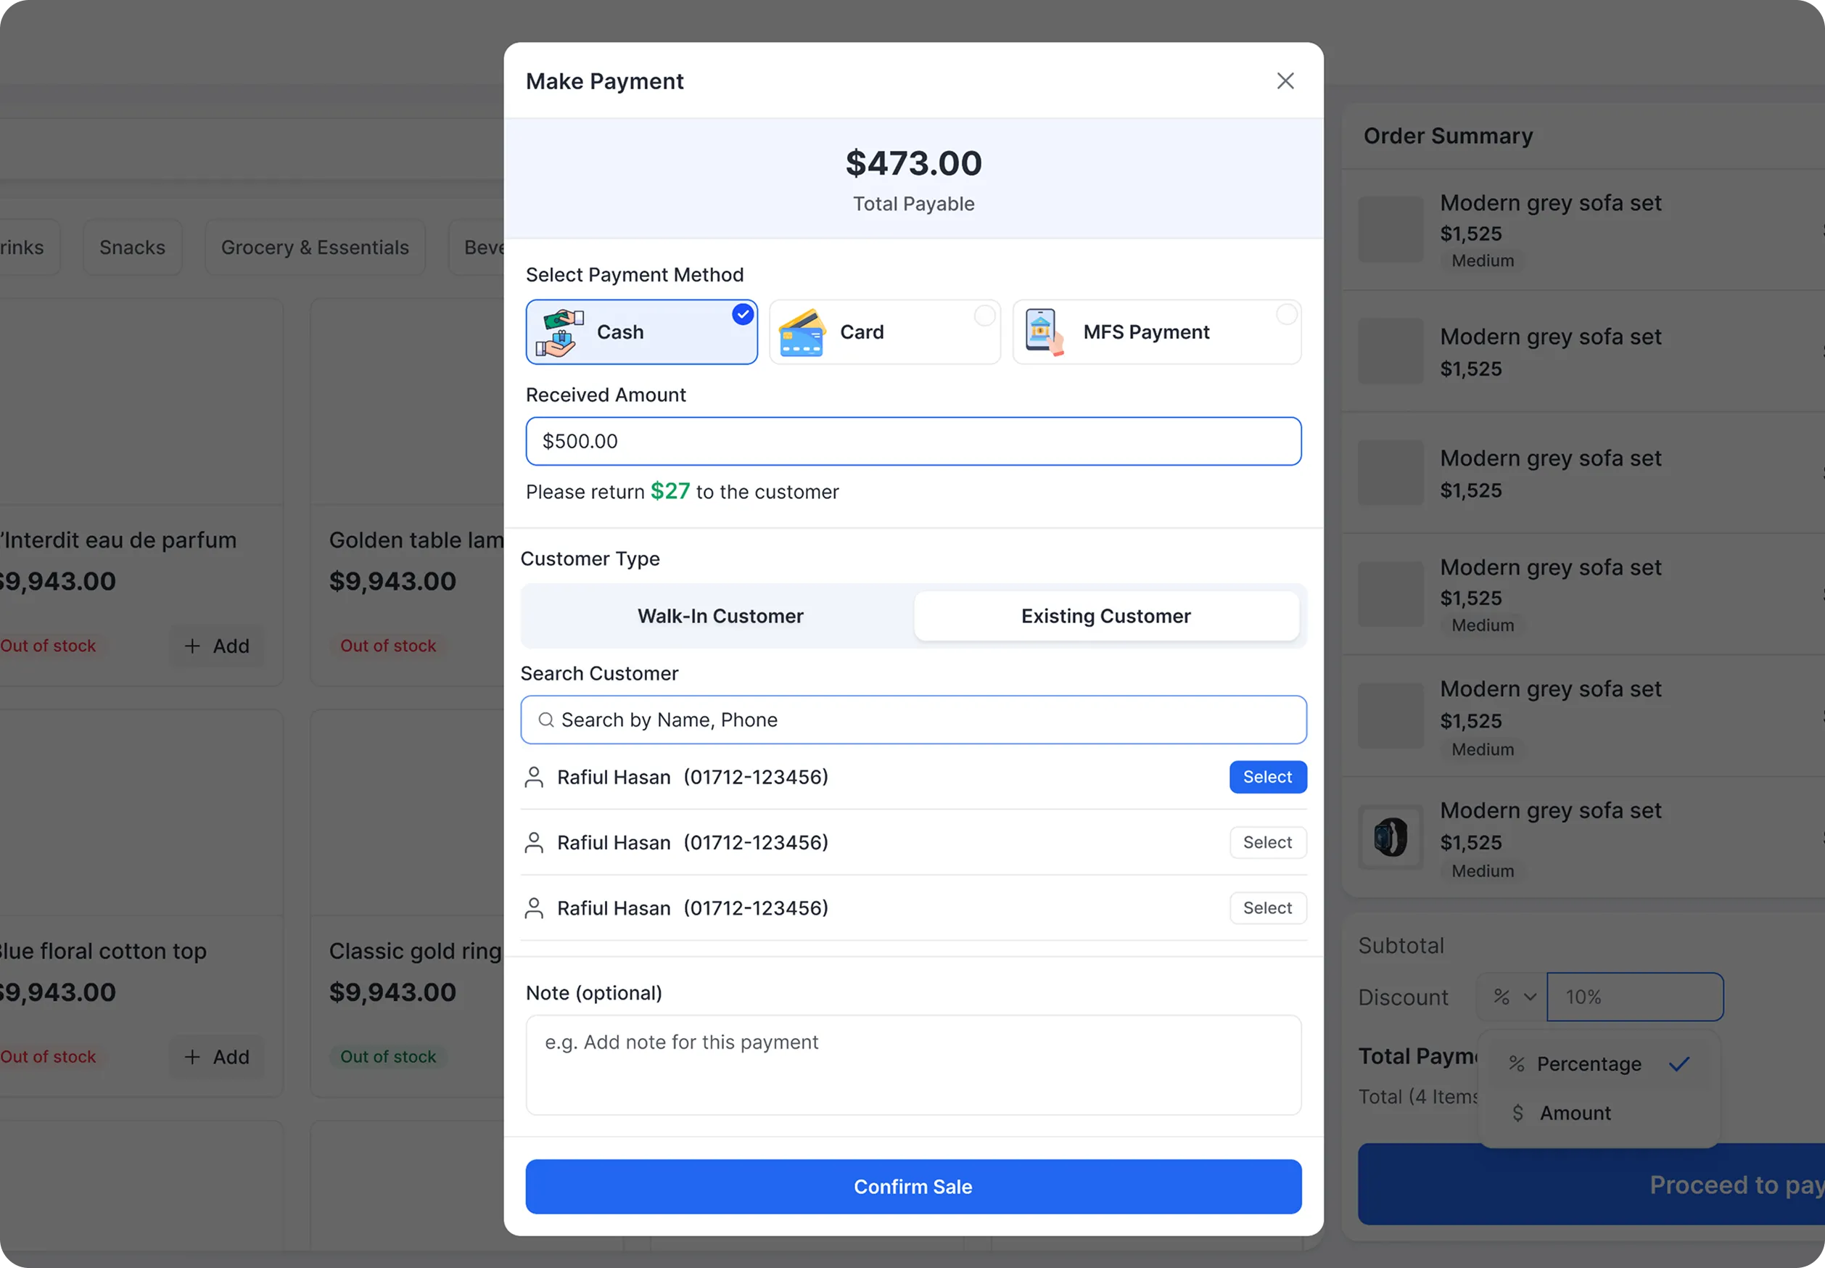Click the MFS Payment phone icon
Image resolution: width=1825 pixels, height=1268 pixels.
coord(1044,333)
